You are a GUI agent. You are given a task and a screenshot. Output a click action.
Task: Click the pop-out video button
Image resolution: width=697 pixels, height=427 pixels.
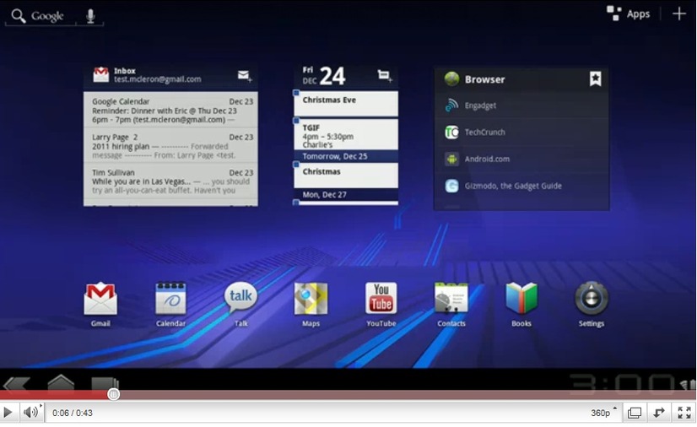coord(659,413)
